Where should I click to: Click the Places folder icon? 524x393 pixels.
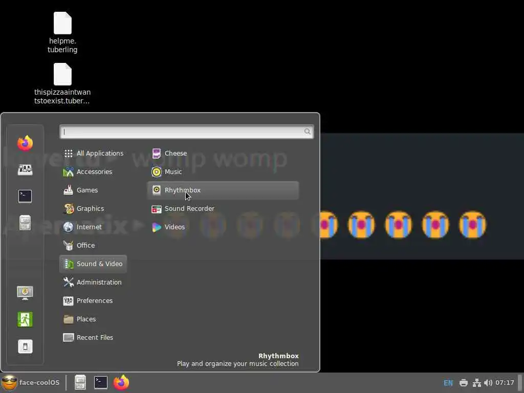[x=69, y=319]
